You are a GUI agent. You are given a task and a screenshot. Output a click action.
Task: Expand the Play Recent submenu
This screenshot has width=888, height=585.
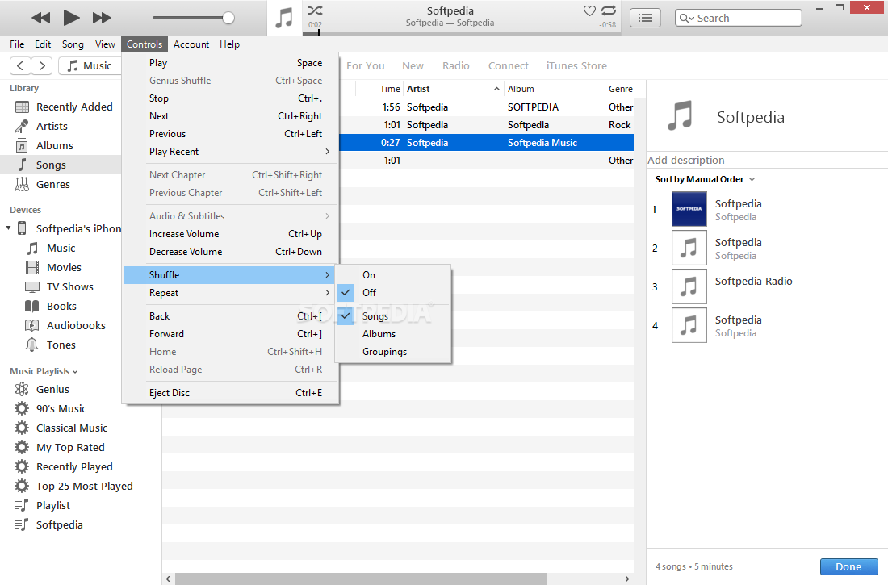coord(231,152)
